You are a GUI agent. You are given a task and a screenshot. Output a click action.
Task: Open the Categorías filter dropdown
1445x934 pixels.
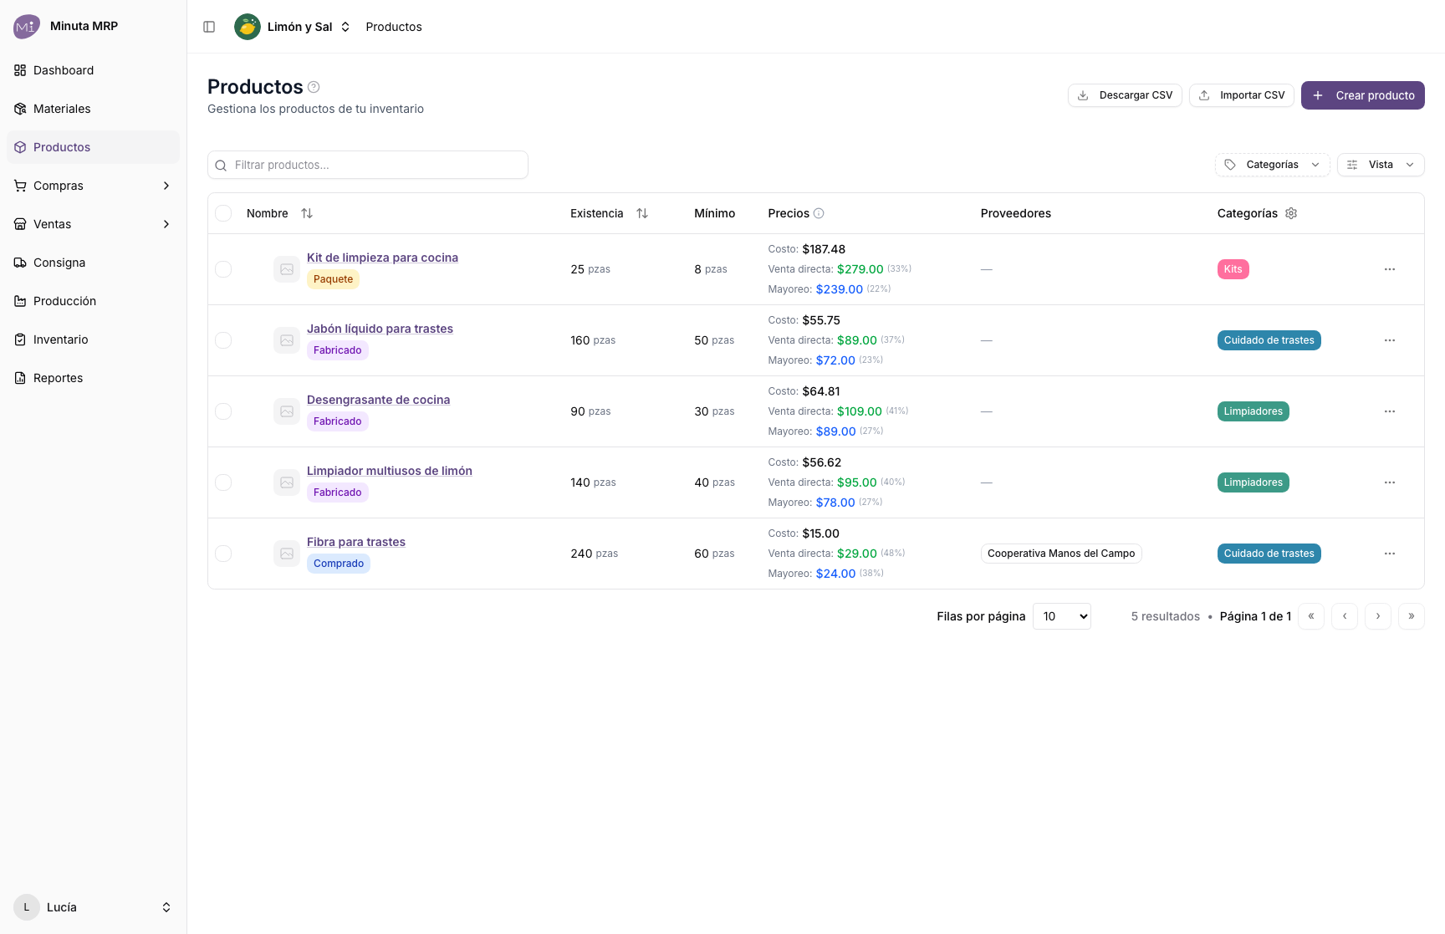pos(1272,165)
